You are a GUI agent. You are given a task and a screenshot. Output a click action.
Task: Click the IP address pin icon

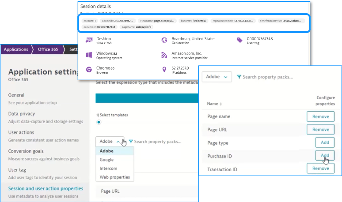(x=164, y=69)
